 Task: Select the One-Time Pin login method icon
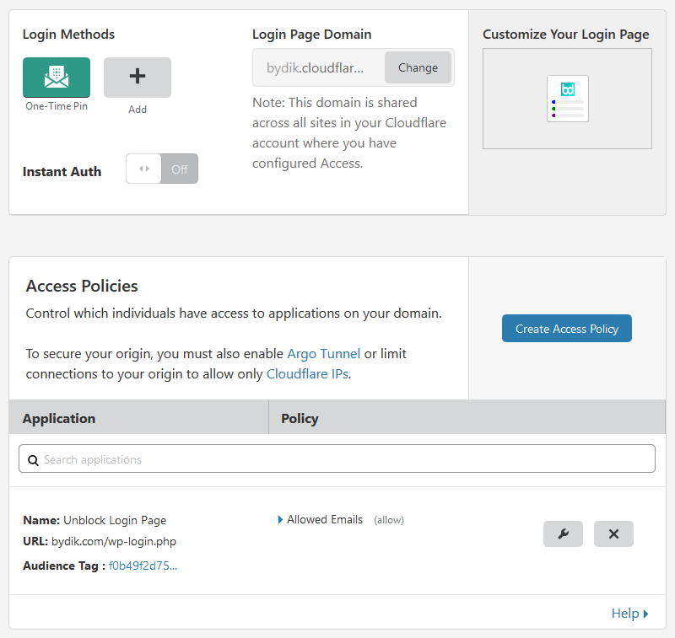56,77
